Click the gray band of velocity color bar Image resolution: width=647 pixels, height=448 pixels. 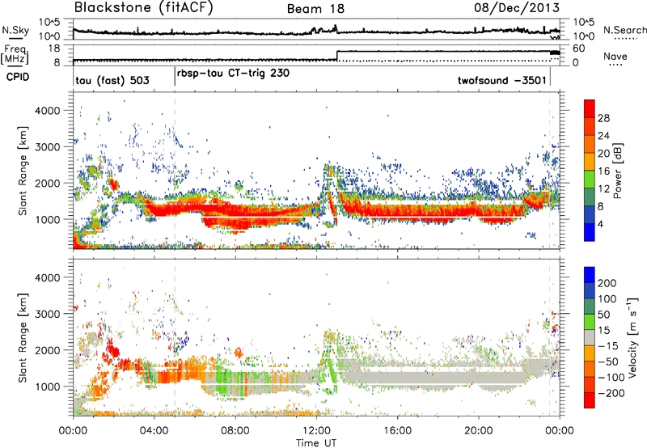pos(590,338)
